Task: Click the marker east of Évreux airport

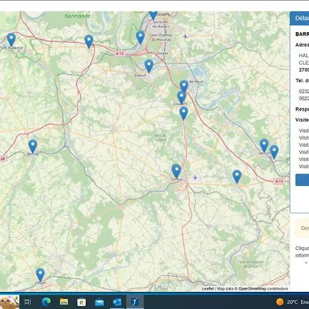Action: (237, 176)
